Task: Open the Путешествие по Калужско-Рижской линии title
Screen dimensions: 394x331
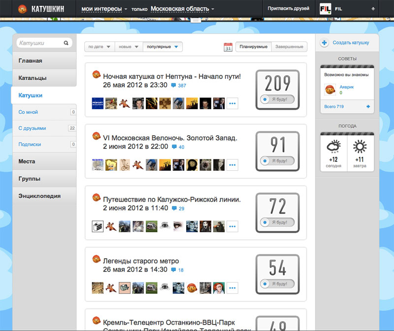Action: (172, 199)
